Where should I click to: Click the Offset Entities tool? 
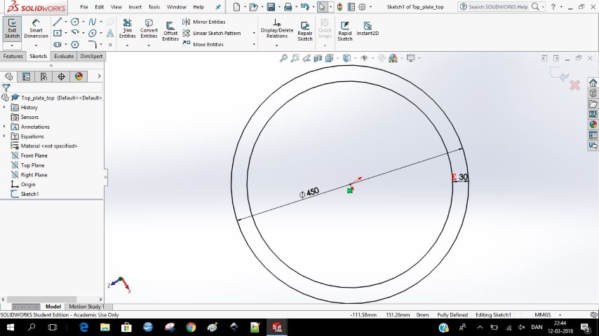tap(170, 31)
